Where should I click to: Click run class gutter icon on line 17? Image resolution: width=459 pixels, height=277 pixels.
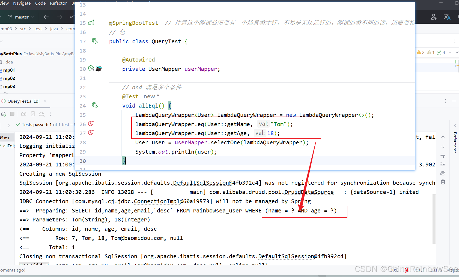pos(94,41)
